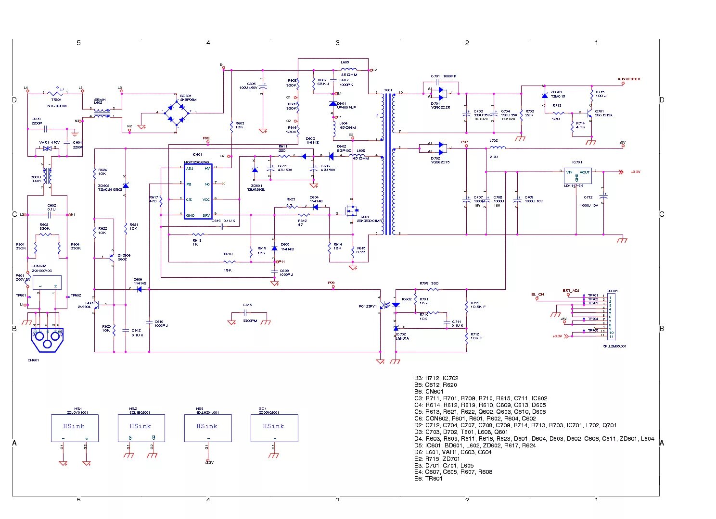Select the CN601 AC inlet socket symbol
Viewport: 716px width, 519px height.
pyautogui.click(x=47, y=339)
